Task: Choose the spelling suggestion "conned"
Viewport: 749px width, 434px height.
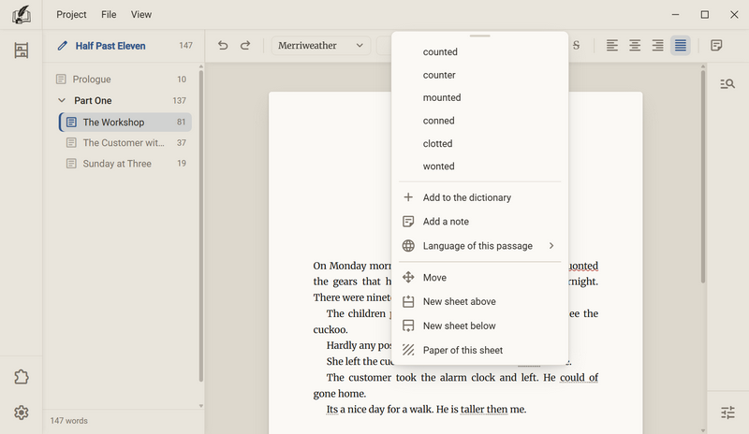Action: tap(479, 121)
